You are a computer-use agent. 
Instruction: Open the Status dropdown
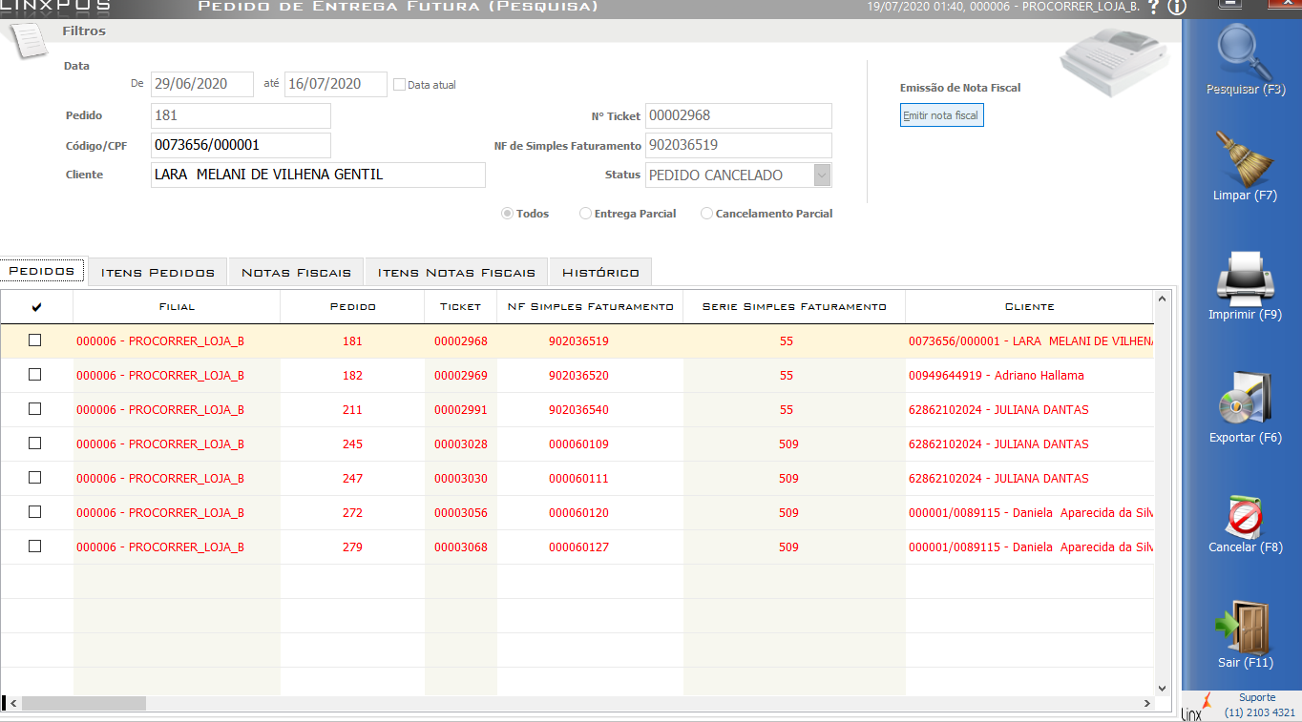coord(822,175)
